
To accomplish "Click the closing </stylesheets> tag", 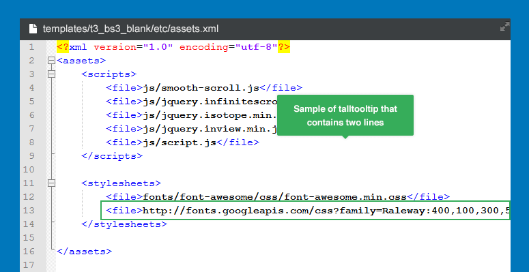I will (x=124, y=224).
